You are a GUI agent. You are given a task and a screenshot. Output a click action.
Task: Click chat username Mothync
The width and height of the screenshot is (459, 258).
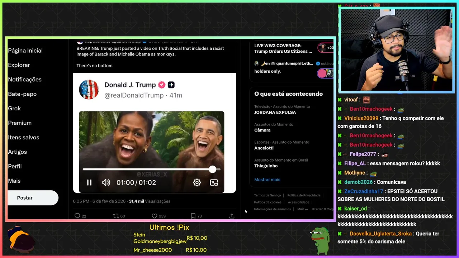355,173
